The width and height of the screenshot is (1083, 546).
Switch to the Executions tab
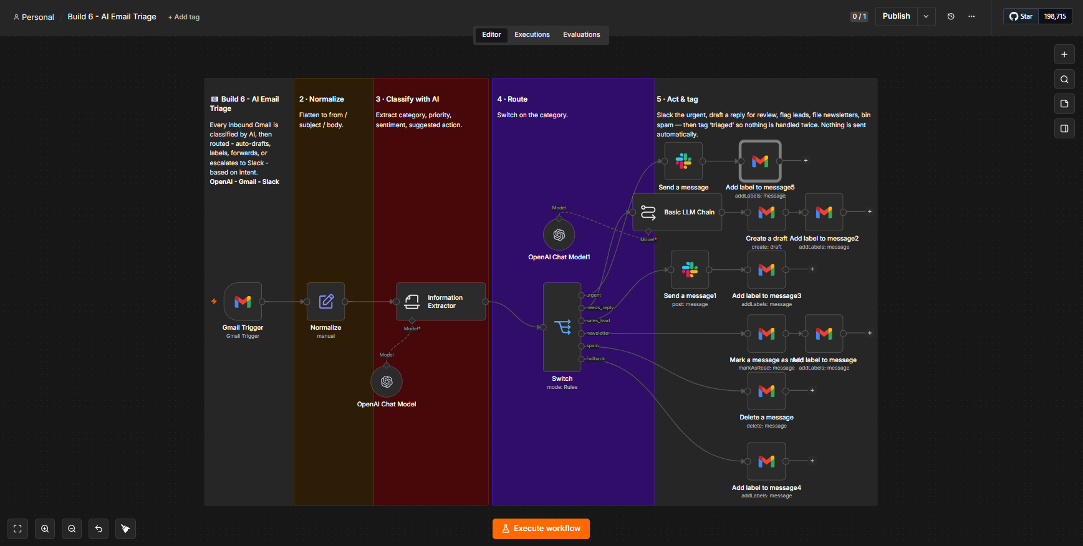pyautogui.click(x=532, y=35)
